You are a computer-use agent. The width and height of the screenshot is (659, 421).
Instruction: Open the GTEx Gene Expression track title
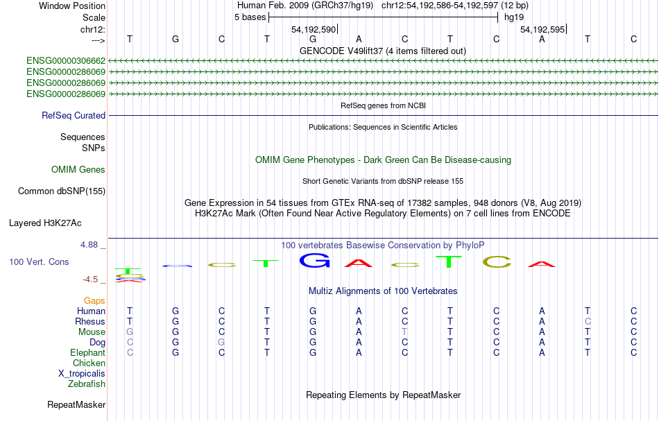click(383, 203)
